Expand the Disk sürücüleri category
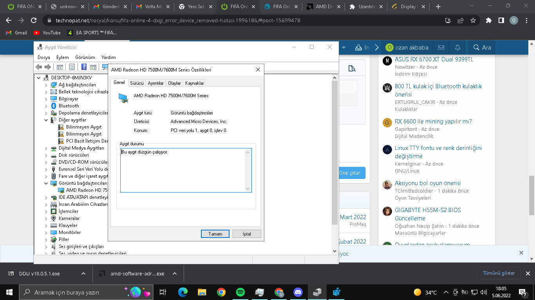This screenshot has width=535, height=300. tap(46, 155)
